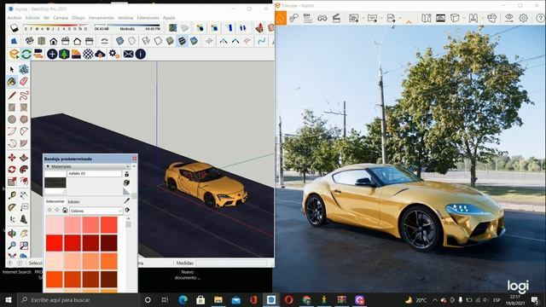Click the material name field Asfalto 05
The width and height of the screenshot is (546, 307).
[94, 173]
